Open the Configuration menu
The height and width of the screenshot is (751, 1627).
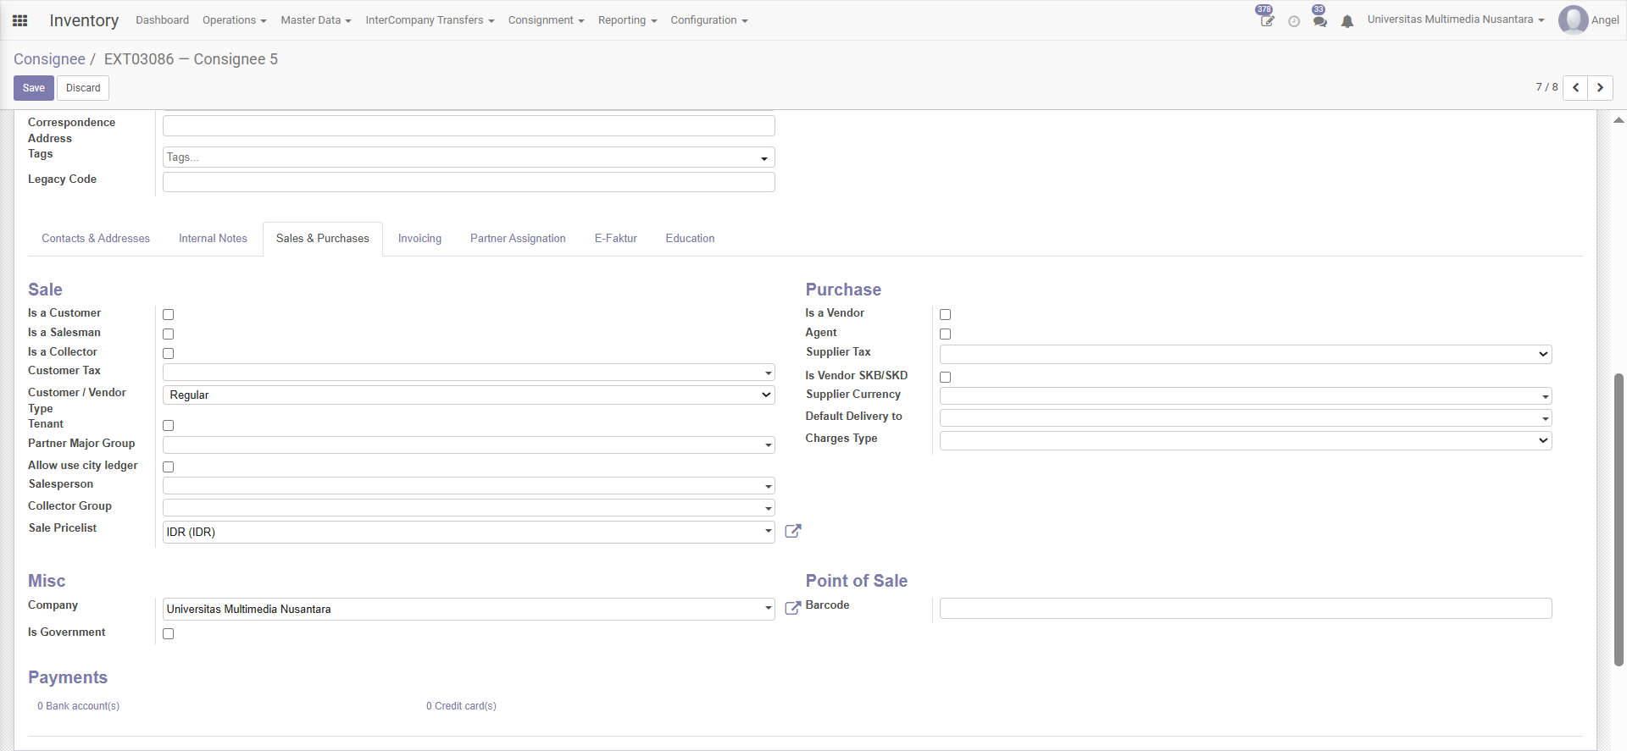click(709, 20)
